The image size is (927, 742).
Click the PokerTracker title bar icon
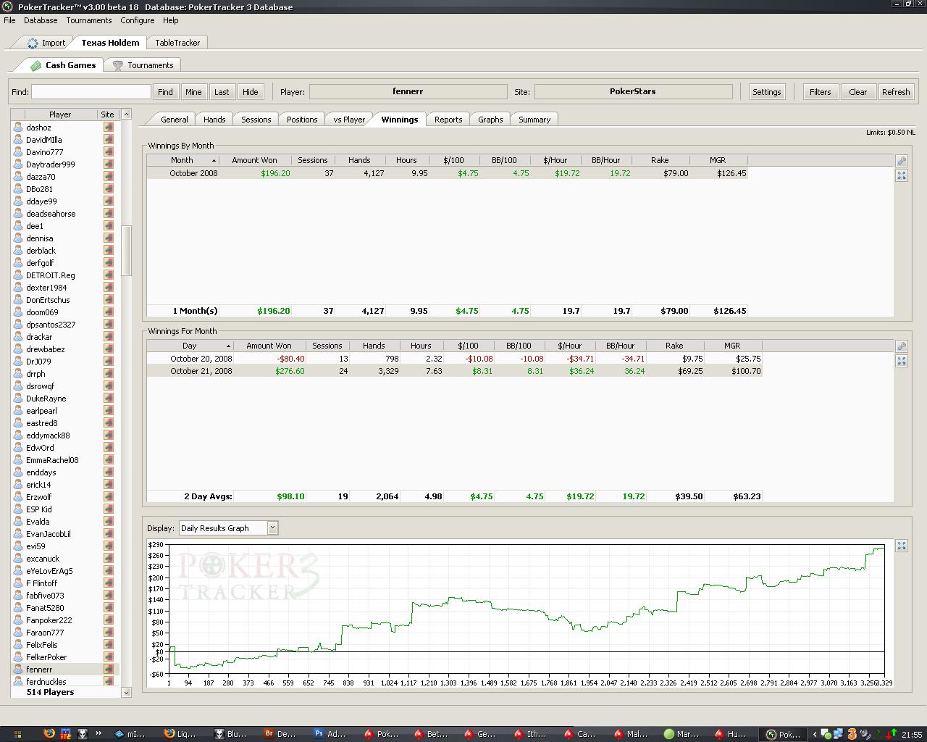tap(8, 7)
